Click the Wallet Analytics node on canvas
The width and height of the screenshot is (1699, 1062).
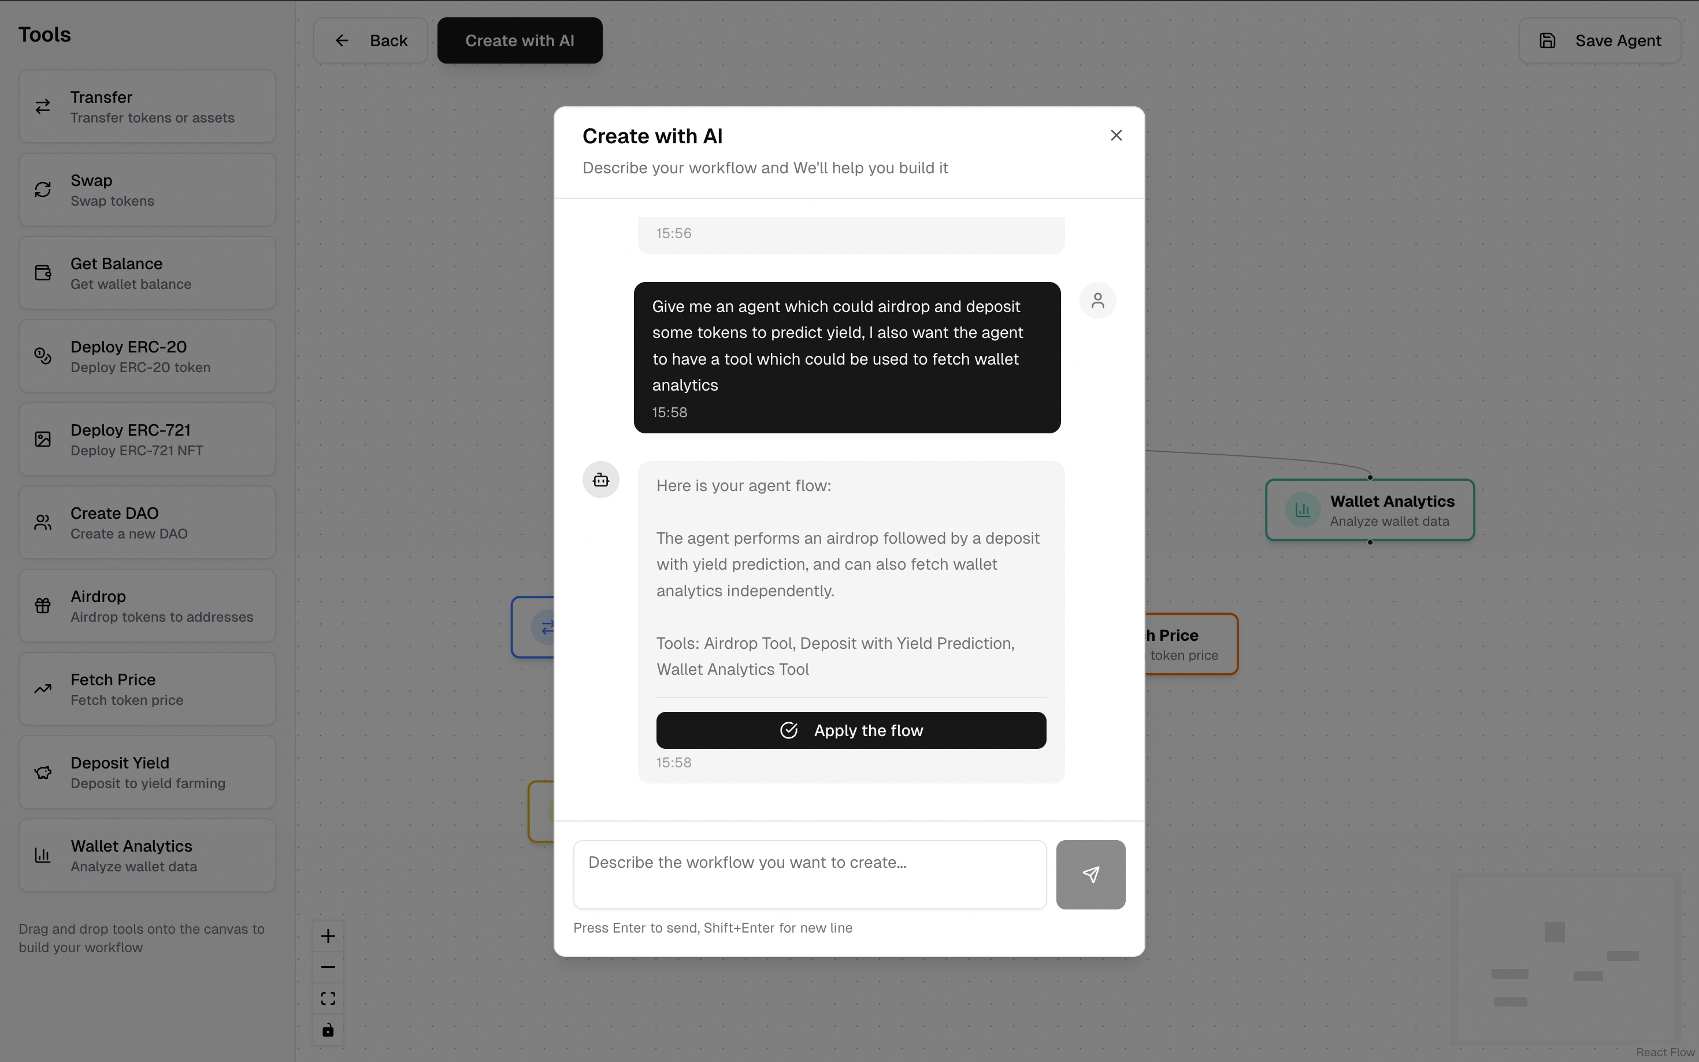point(1370,510)
